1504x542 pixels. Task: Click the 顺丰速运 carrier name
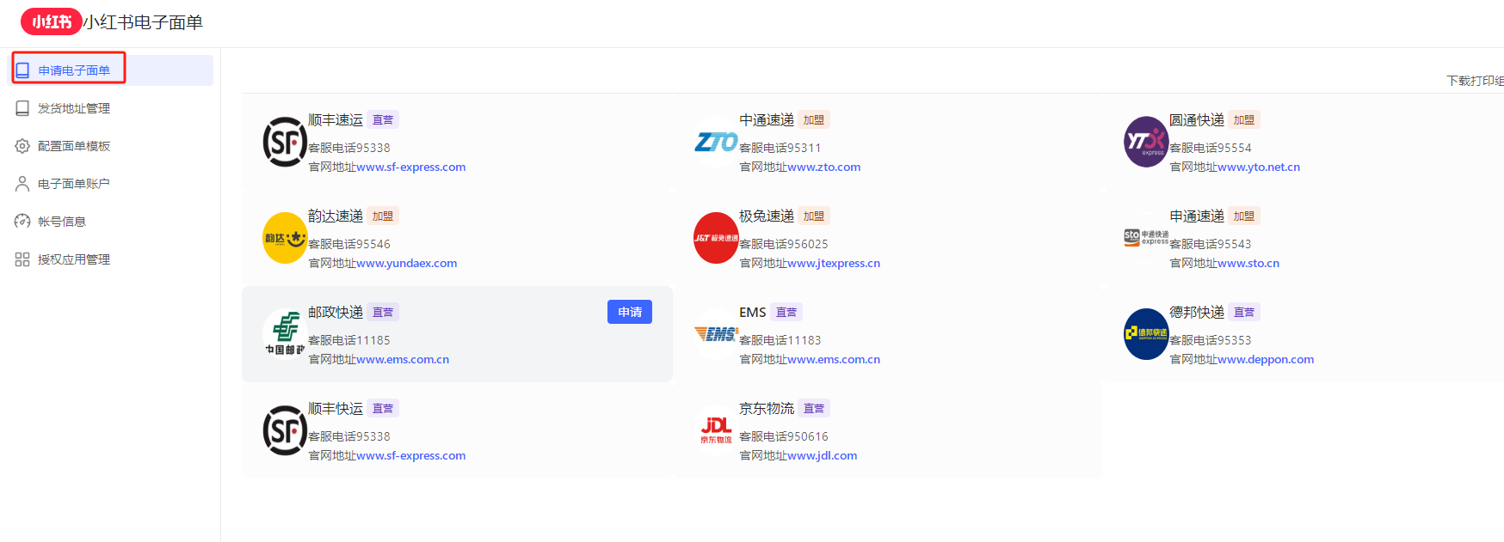point(336,120)
